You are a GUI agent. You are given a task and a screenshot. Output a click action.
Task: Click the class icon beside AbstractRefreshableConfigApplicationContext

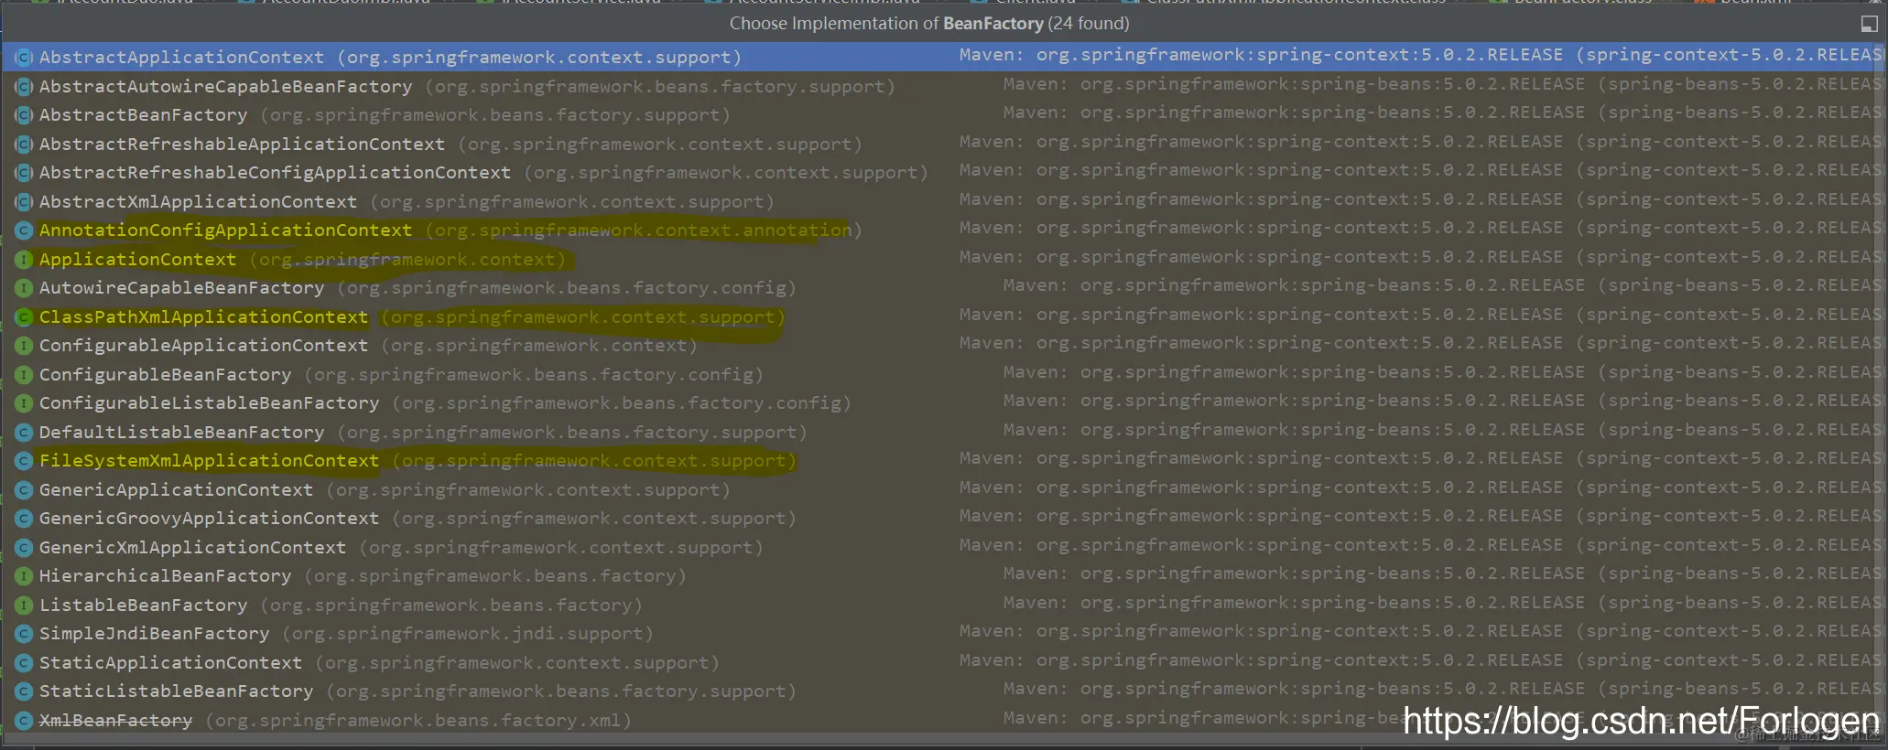[x=24, y=173]
